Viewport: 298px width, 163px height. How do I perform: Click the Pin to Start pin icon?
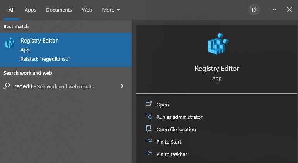pos(149,141)
